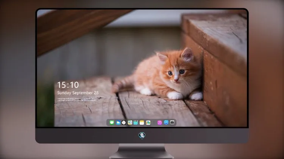The image size is (284, 159).
Task: Open the Clock app icon
Action: (x=124, y=122)
